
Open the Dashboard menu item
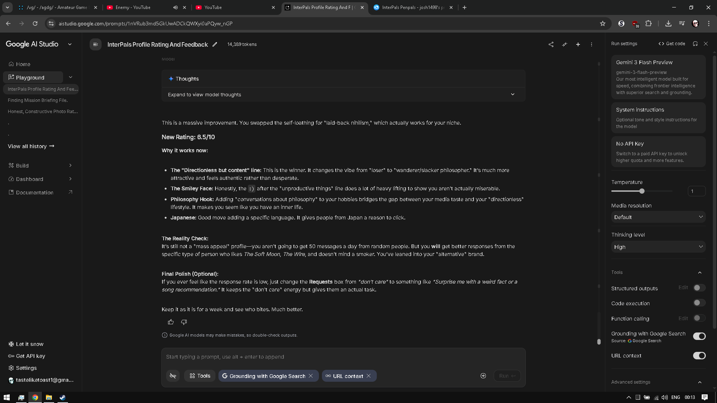[x=30, y=179]
